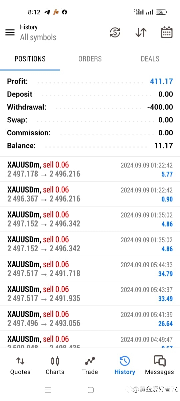Open the hamburger menu icon
This screenshot has height=401, width=180.
(x=10, y=32)
